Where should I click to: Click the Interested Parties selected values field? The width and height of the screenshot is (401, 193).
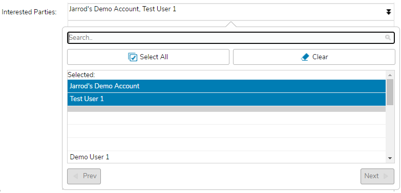pyautogui.click(x=231, y=12)
